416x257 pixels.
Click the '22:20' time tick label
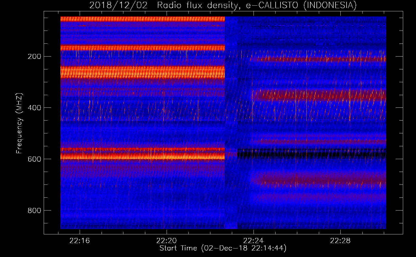(167, 241)
